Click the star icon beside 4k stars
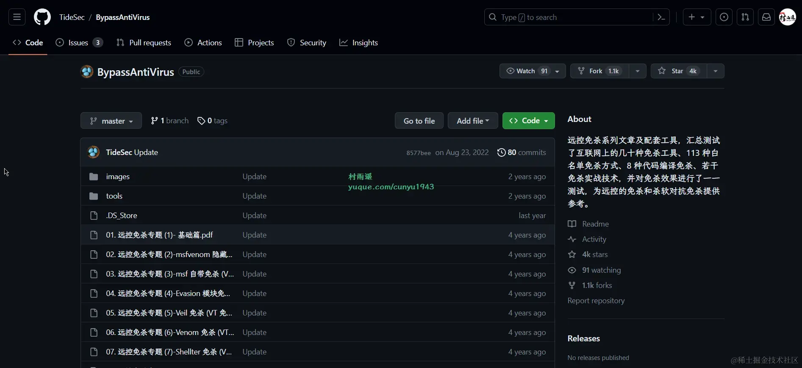The width and height of the screenshot is (802, 368). tap(572, 255)
